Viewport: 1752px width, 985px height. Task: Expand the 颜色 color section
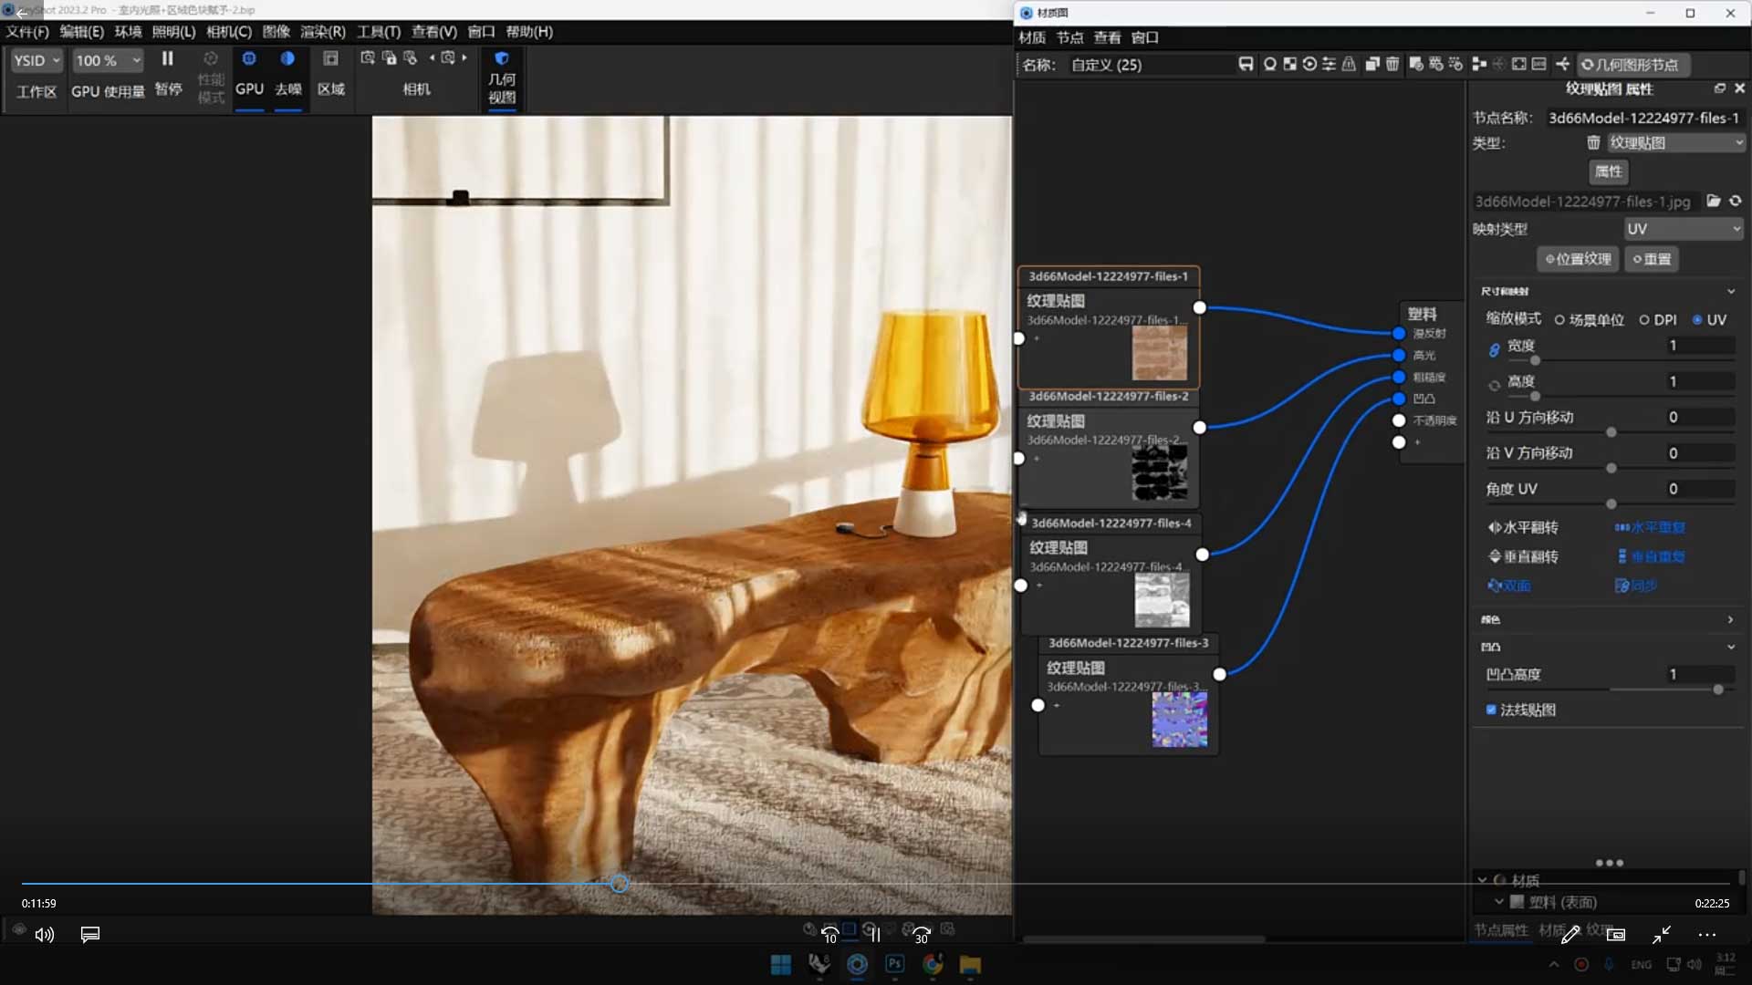point(1730,619)
